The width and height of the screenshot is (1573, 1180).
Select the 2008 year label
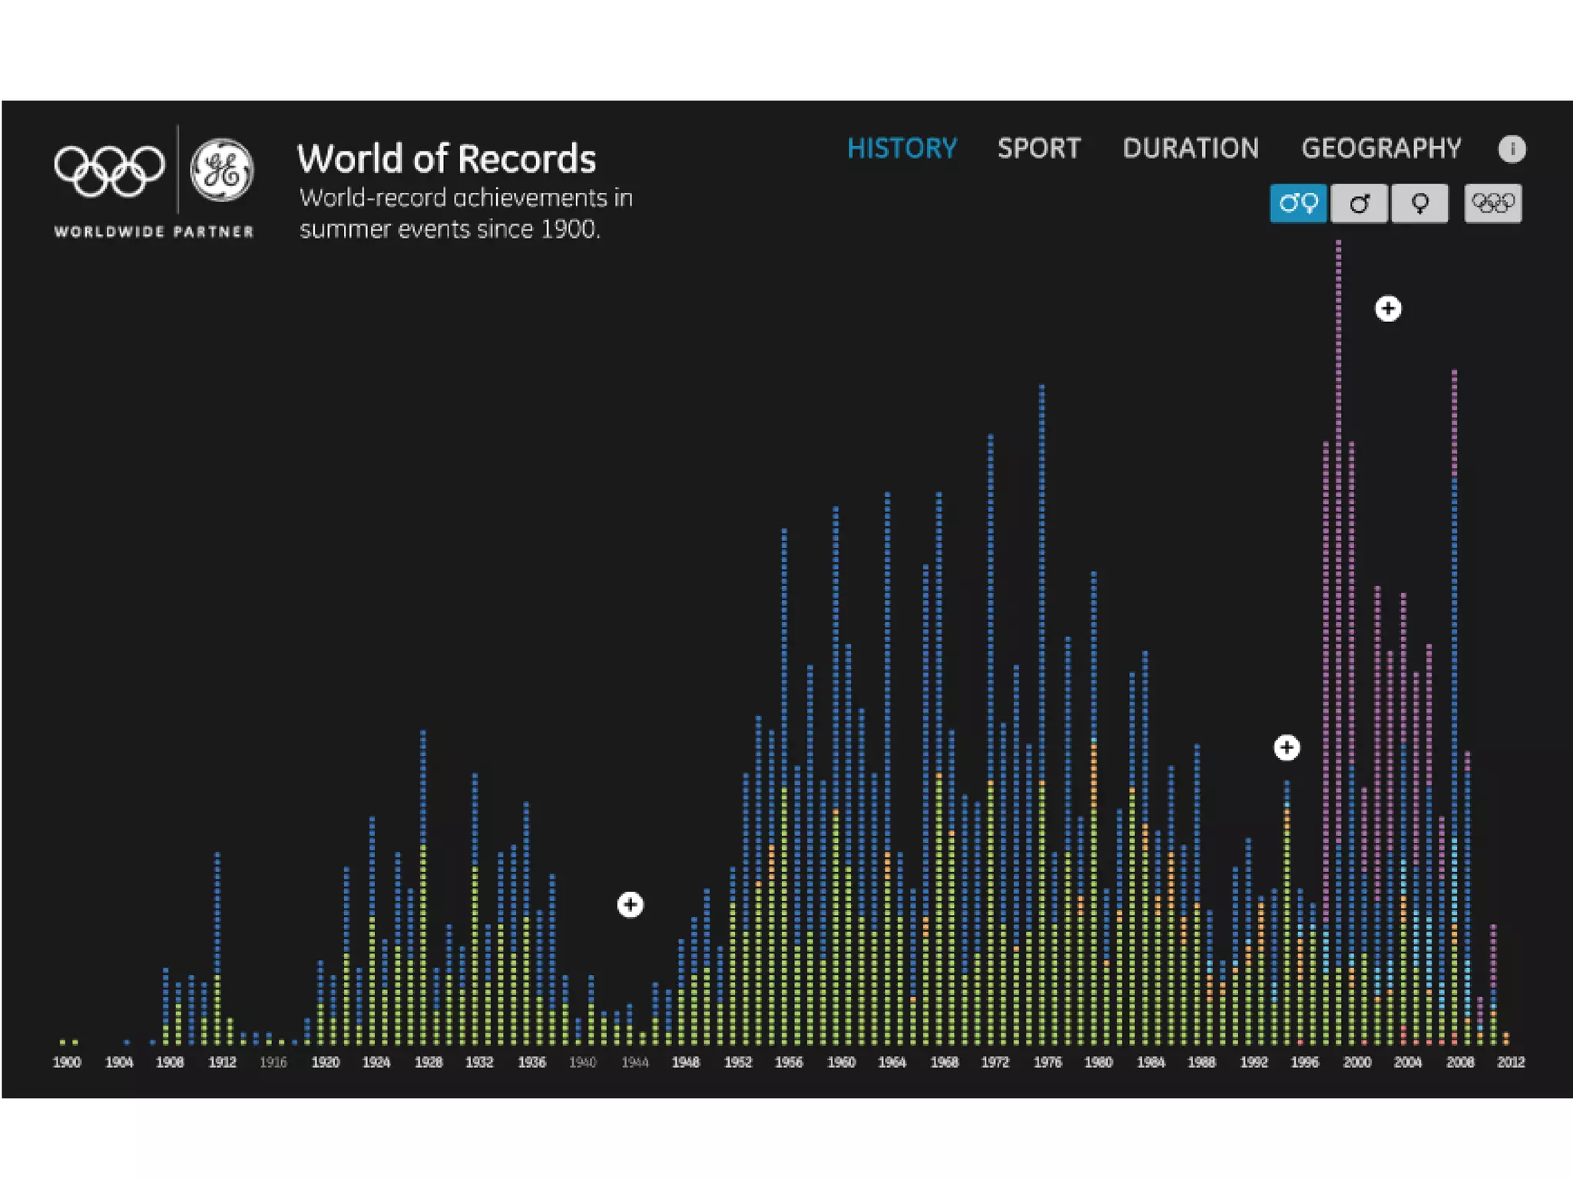click(1459, 1062)
